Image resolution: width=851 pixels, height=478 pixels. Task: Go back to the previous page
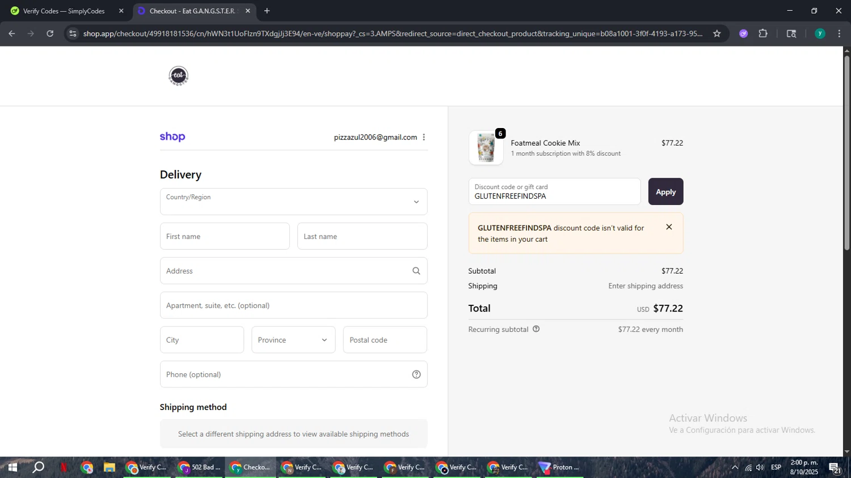(x=11, y=33)
